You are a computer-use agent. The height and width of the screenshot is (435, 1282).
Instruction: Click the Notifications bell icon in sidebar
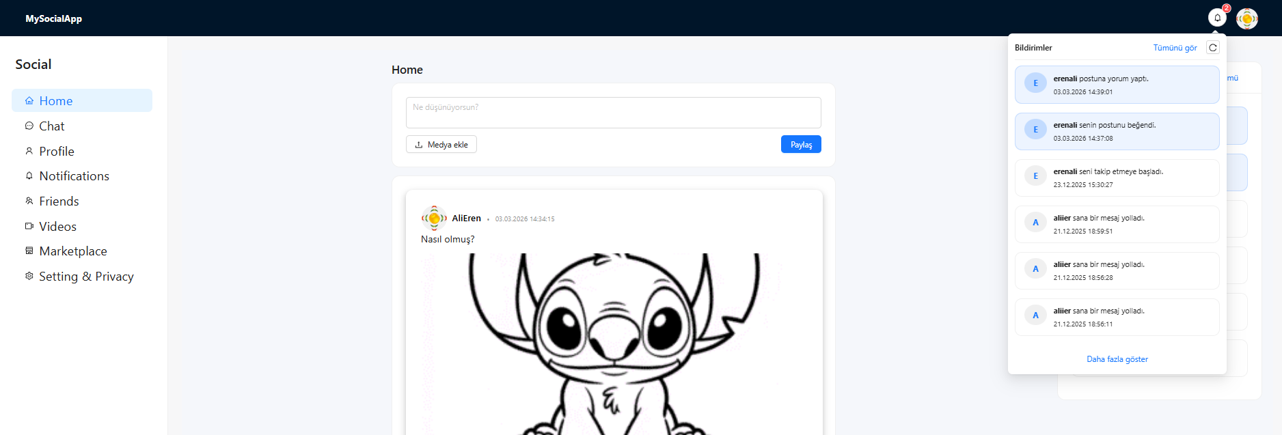(29, 176)
